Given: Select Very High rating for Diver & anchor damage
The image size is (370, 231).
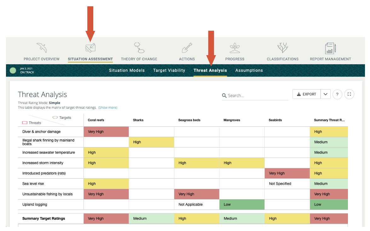Looking at the screenshot, I should coord(106,132).
